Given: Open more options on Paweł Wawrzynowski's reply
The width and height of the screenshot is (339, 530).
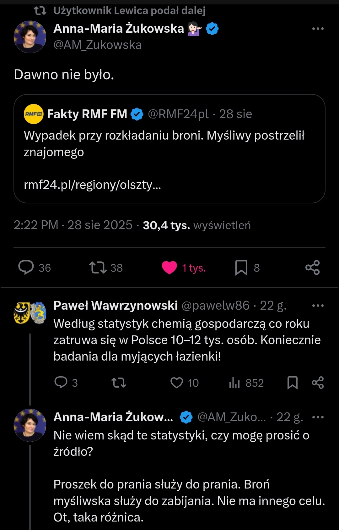Looking at the screenshot, I should point(318,306).
